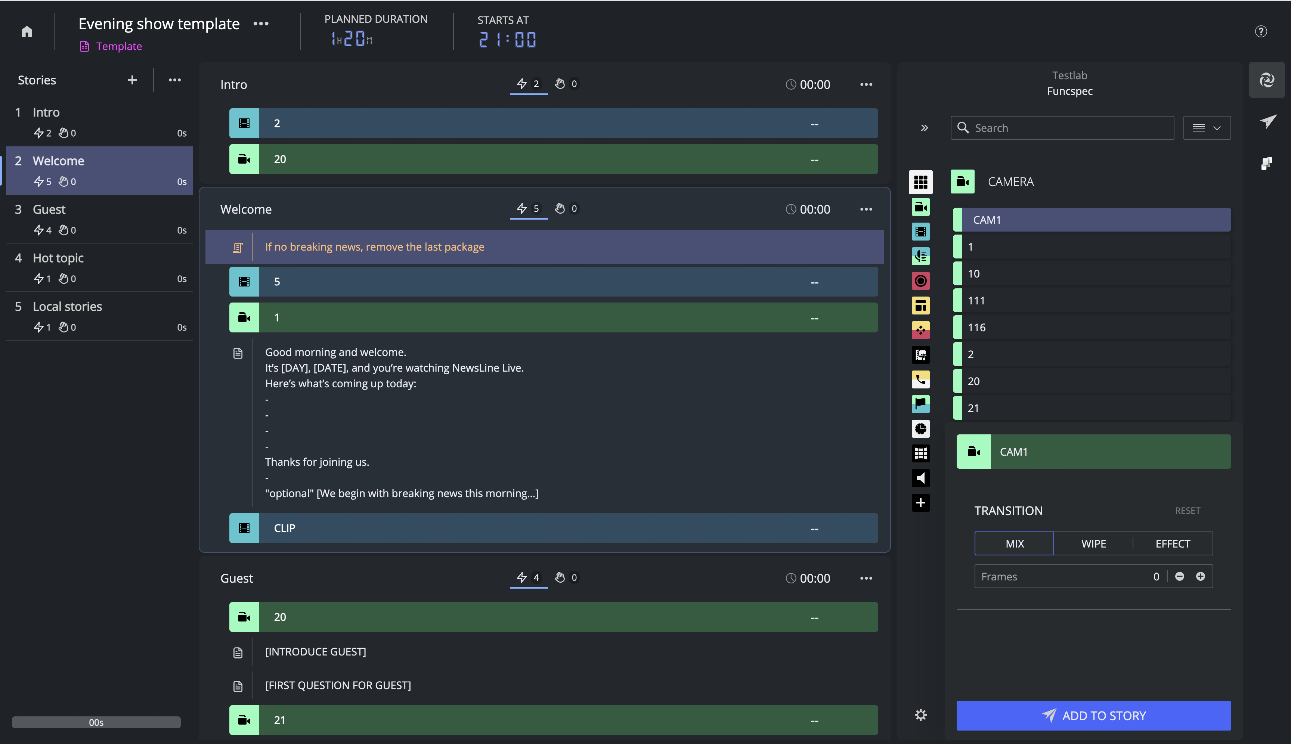Screen dimensions: 1291x744
Task: Click the 00s progress bar
Action: [x=96, y=722]
